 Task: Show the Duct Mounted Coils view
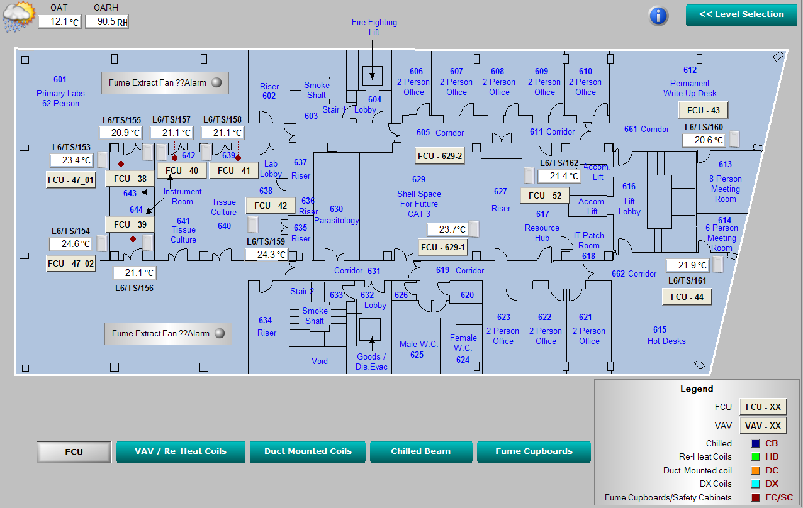[308, 451]
